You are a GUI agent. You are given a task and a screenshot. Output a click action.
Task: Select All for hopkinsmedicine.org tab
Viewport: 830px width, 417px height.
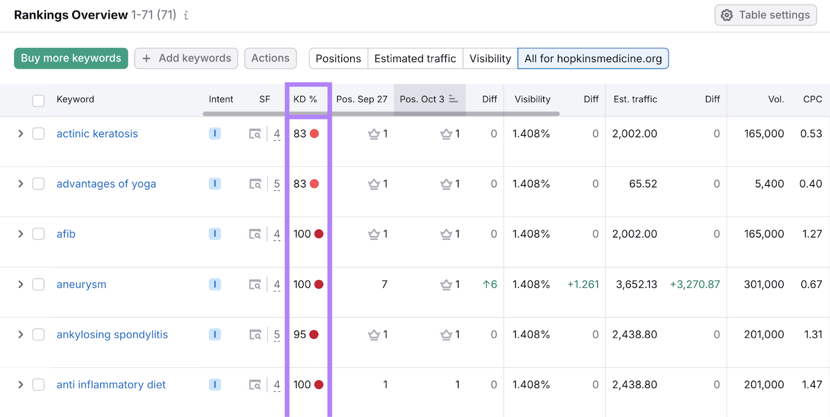coord(593,59)
